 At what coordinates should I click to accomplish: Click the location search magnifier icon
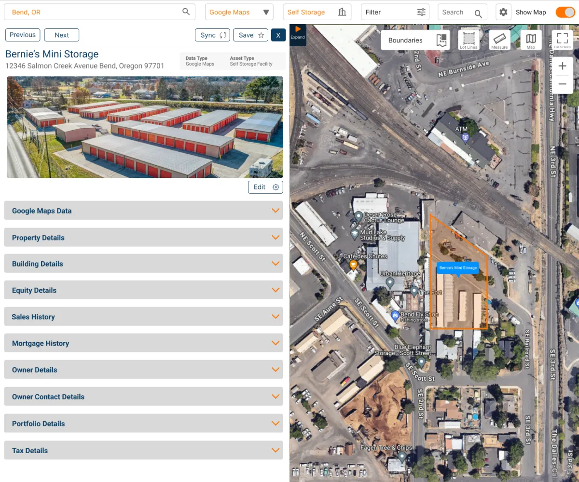tap(186, 12)
